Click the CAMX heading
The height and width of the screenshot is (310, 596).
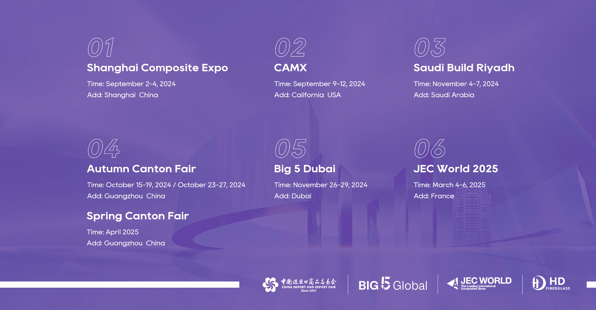pos(291,68)
